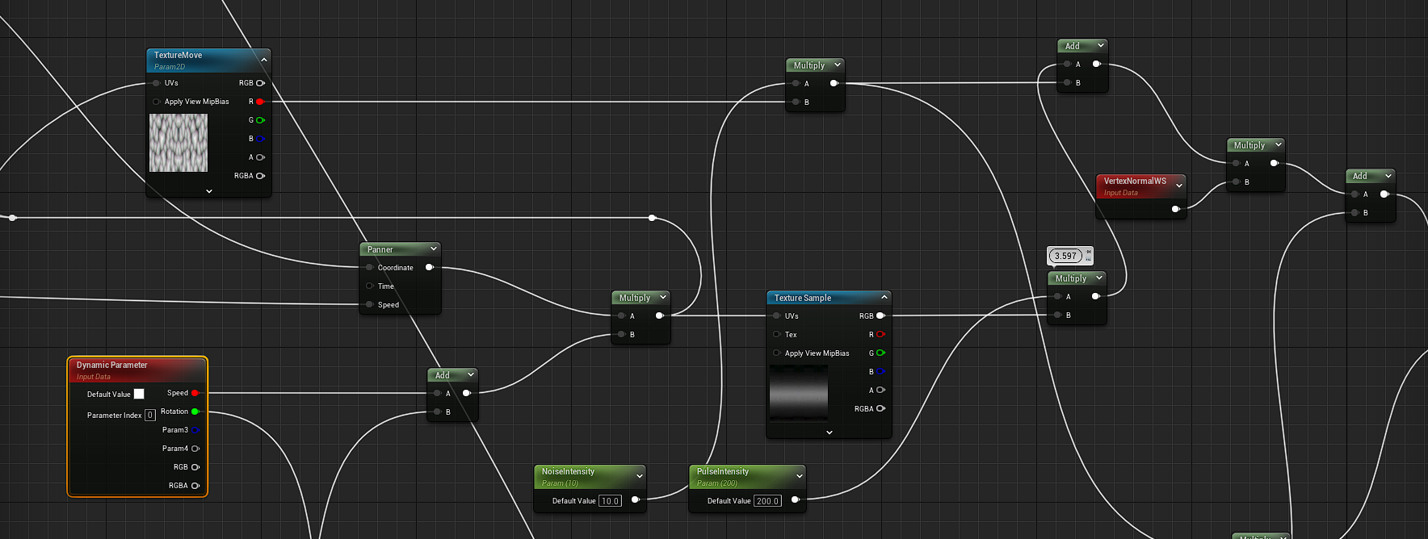Click the RGB output pin on TextureMove
The height and width of the screenshot is (539, 1428).
[x=260, y=83]
